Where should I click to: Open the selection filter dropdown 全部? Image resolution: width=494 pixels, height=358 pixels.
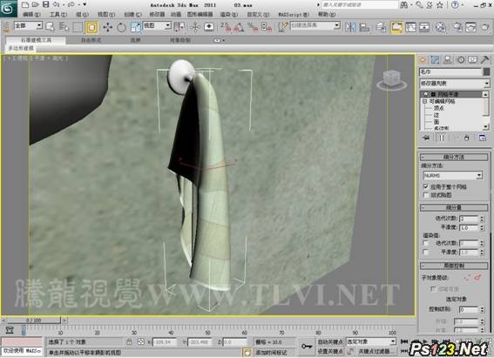28,25
